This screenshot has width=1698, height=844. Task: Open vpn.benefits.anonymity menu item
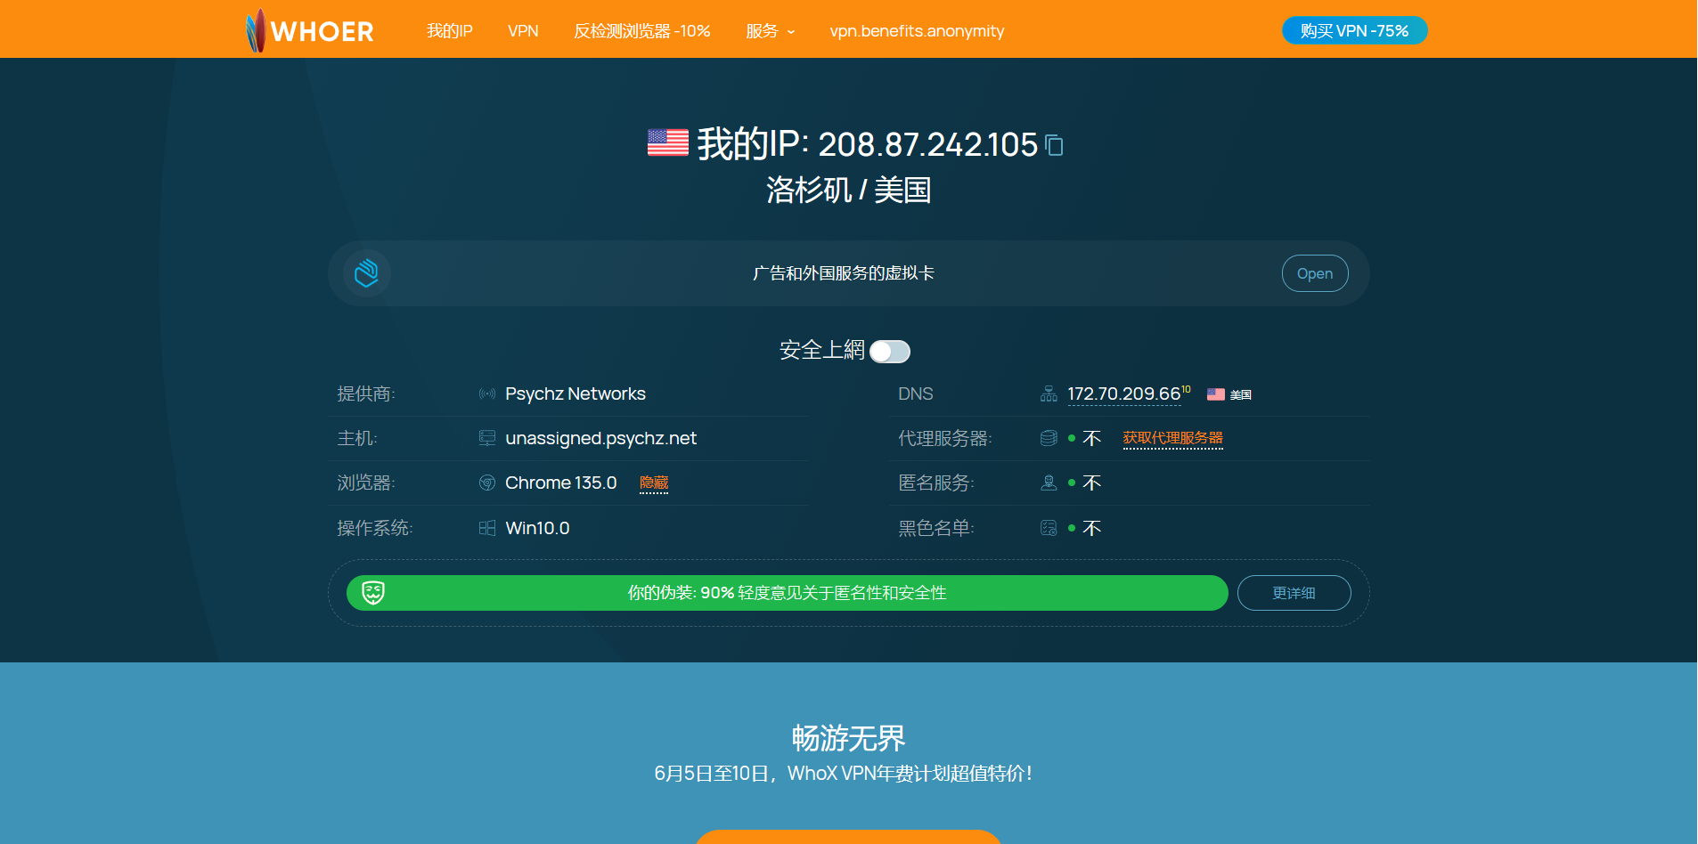tap(917, 31)
